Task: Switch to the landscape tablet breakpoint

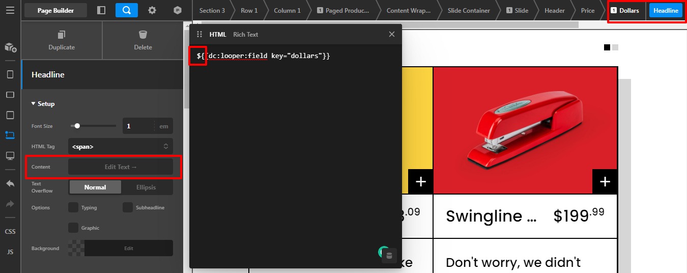Action: [10, 95]
